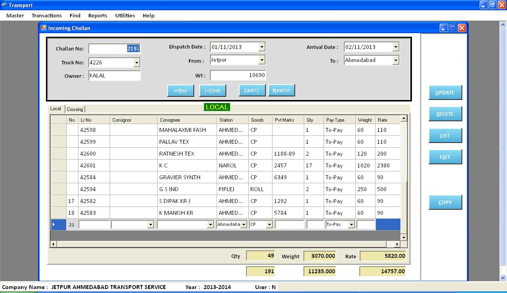Click the grid's scroll up arrow
Viewport: 507px width, 293px height.
pyautogui.click(x=404, y=118)
